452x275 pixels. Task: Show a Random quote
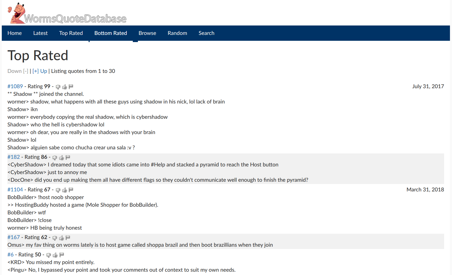tap(177, 33)
